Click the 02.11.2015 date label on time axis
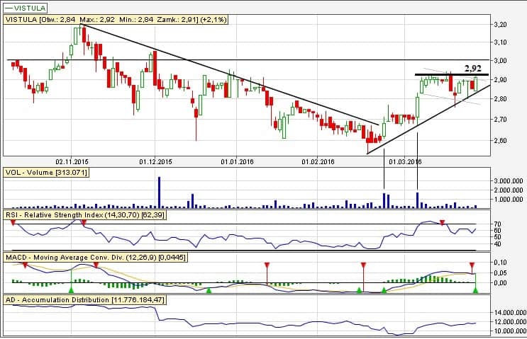The height and width of the screenshot is (339, 527). tap(72, 161)
